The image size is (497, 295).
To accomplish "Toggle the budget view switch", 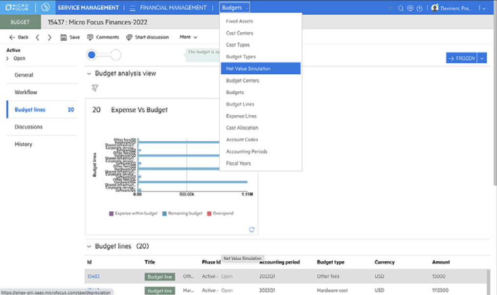I will [x=104, y=55].
